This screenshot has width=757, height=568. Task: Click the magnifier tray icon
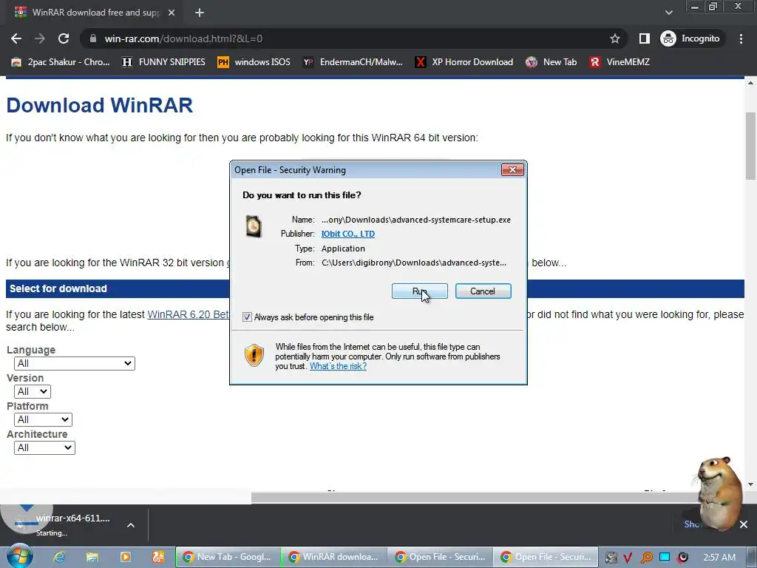click(x=646, y=558)
